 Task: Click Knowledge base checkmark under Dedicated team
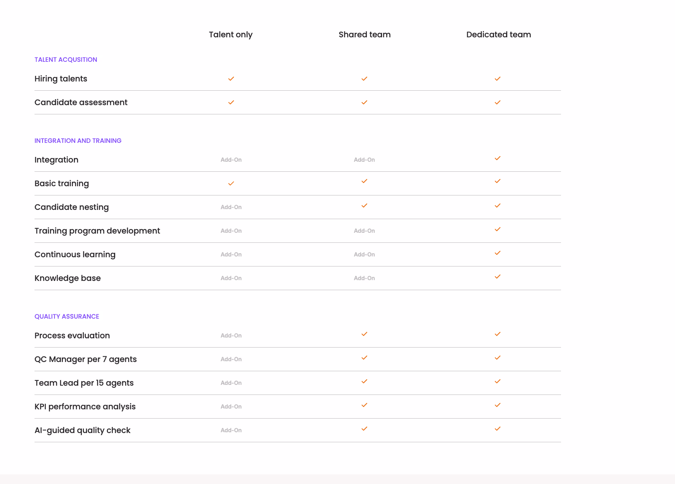[498, 277]
